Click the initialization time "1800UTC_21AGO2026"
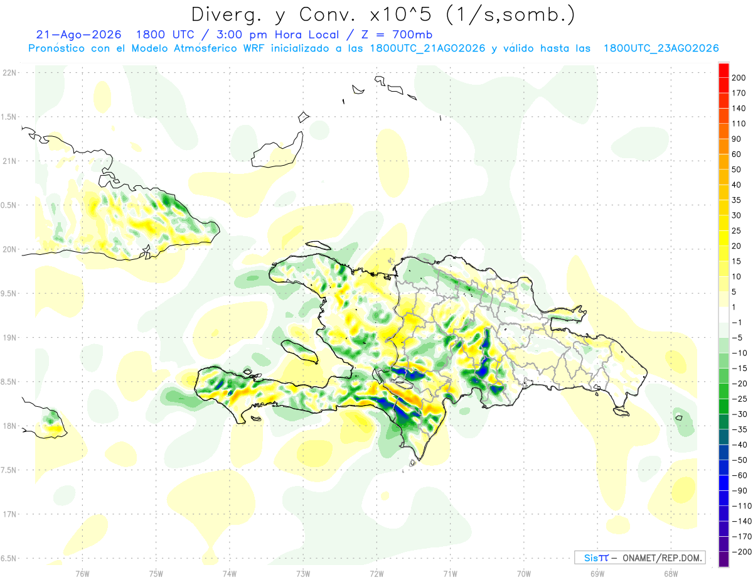 click(x=427, y=48)
